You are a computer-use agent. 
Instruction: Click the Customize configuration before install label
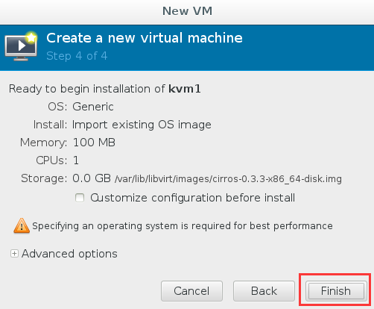click(x=192, y=198)
